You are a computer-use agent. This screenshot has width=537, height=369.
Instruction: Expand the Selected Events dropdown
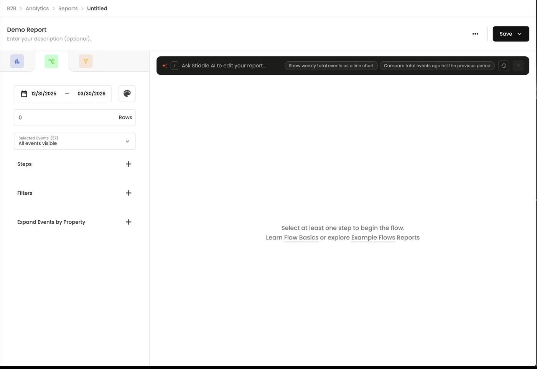[x=75, y=141]
